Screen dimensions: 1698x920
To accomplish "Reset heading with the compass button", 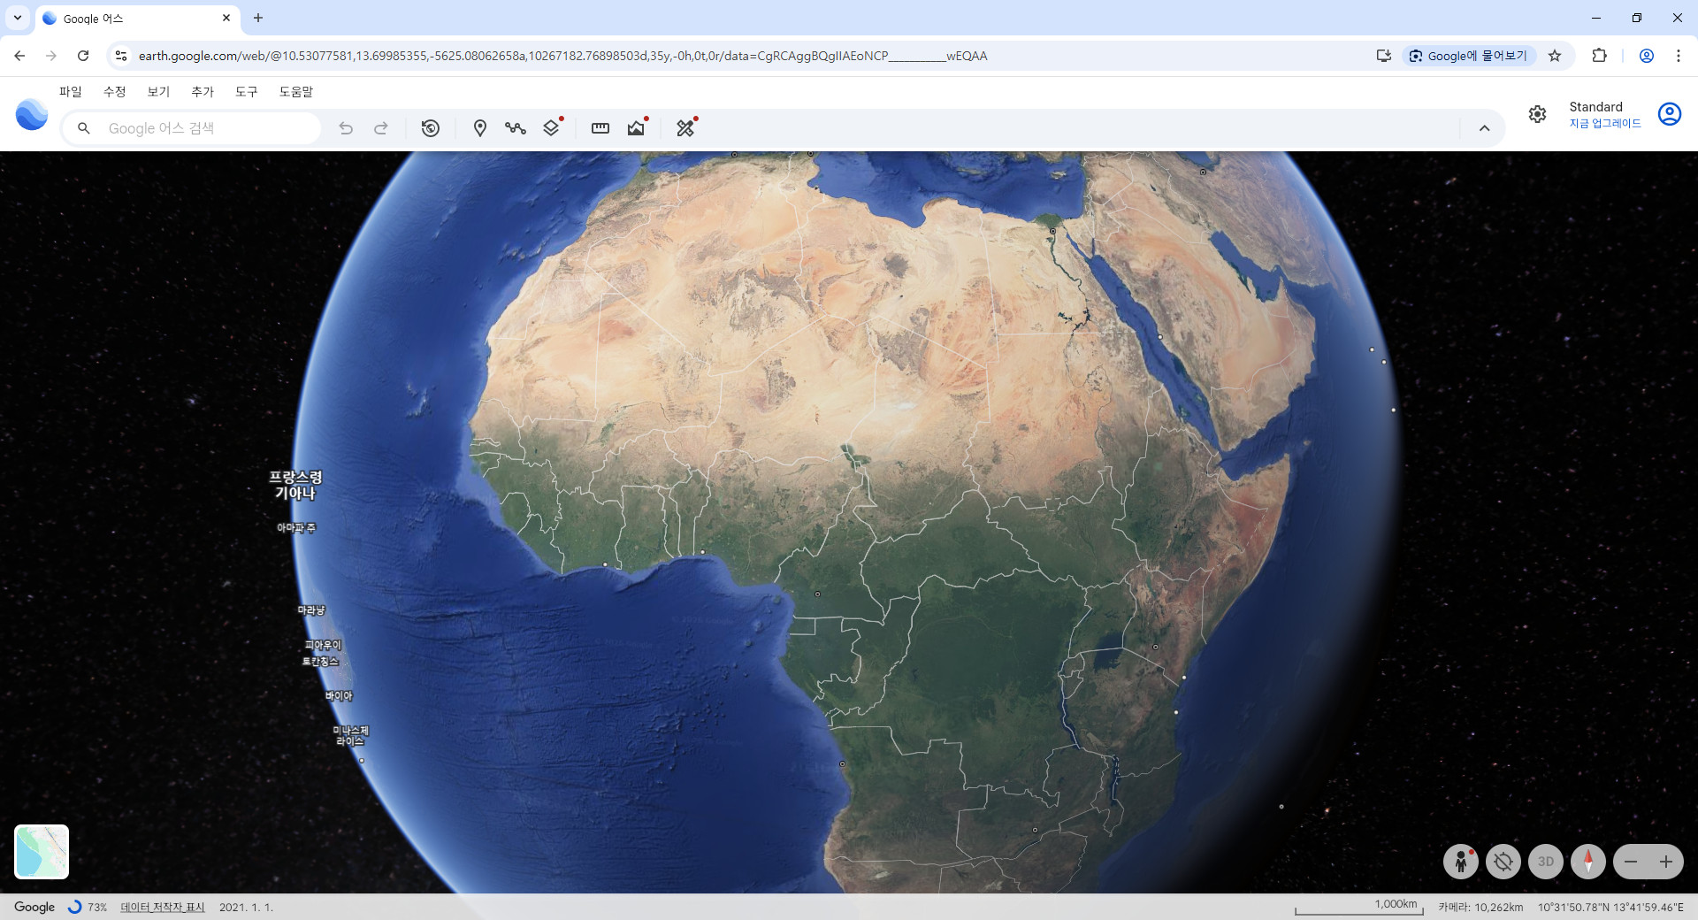I will click(1588, 862).
